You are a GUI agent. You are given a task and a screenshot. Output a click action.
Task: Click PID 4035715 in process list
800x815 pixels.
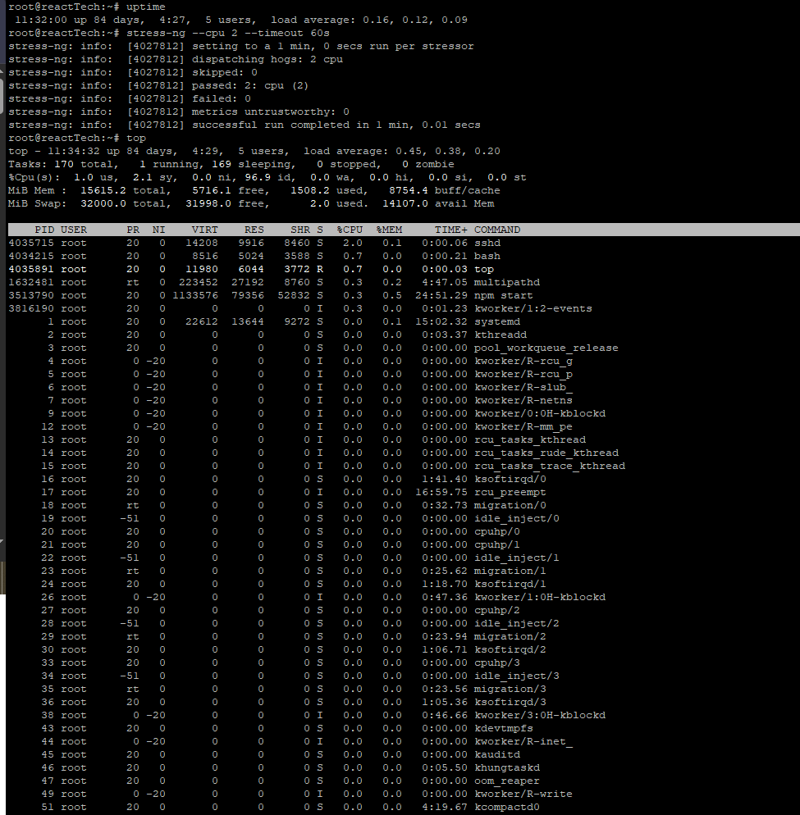(x=32, y=243)
